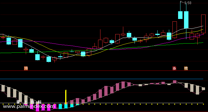Select the cyan indicator bar beneath the yellow signal
The height and width of the screenshot is (112, 208).
coord(66,106)
